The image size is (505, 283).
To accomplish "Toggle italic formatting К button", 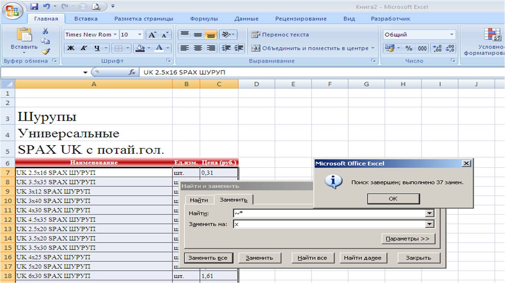I will click(x=84, y=48).
